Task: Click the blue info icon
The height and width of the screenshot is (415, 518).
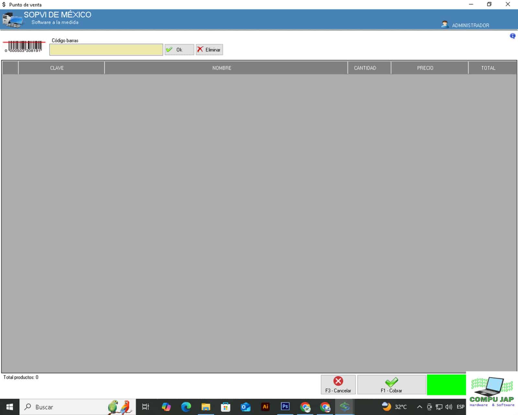Action: [x=512, y=36]
